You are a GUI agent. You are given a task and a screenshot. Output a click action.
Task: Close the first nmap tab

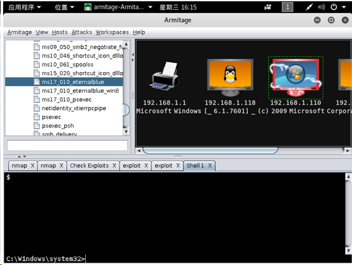[x=33, y=166]
